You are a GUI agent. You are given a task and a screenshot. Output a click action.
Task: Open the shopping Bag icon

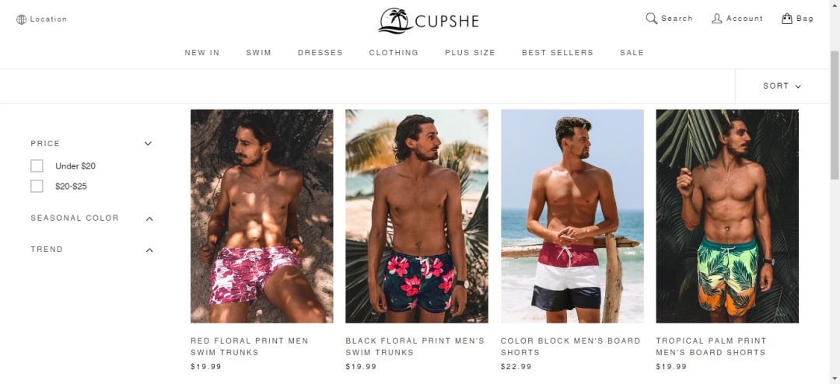(787, 18)
